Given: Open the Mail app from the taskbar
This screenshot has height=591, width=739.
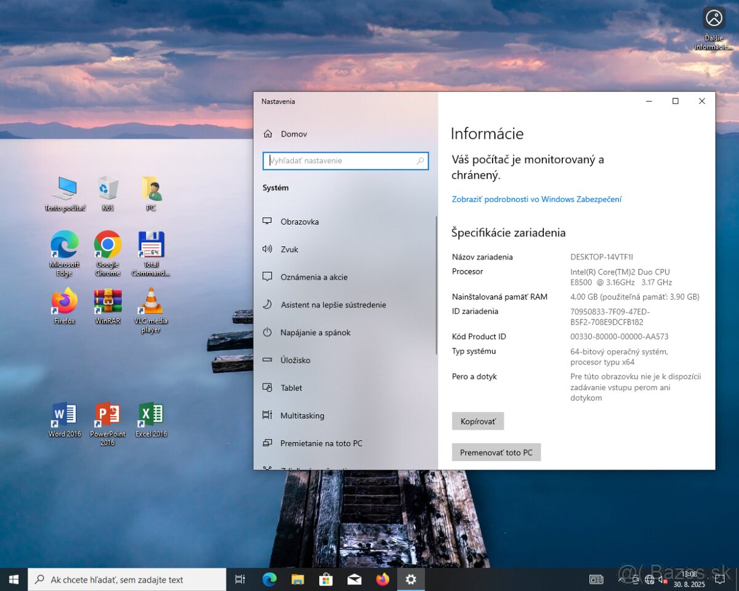Looking at the screenshot, I should [x=354, y=579].
